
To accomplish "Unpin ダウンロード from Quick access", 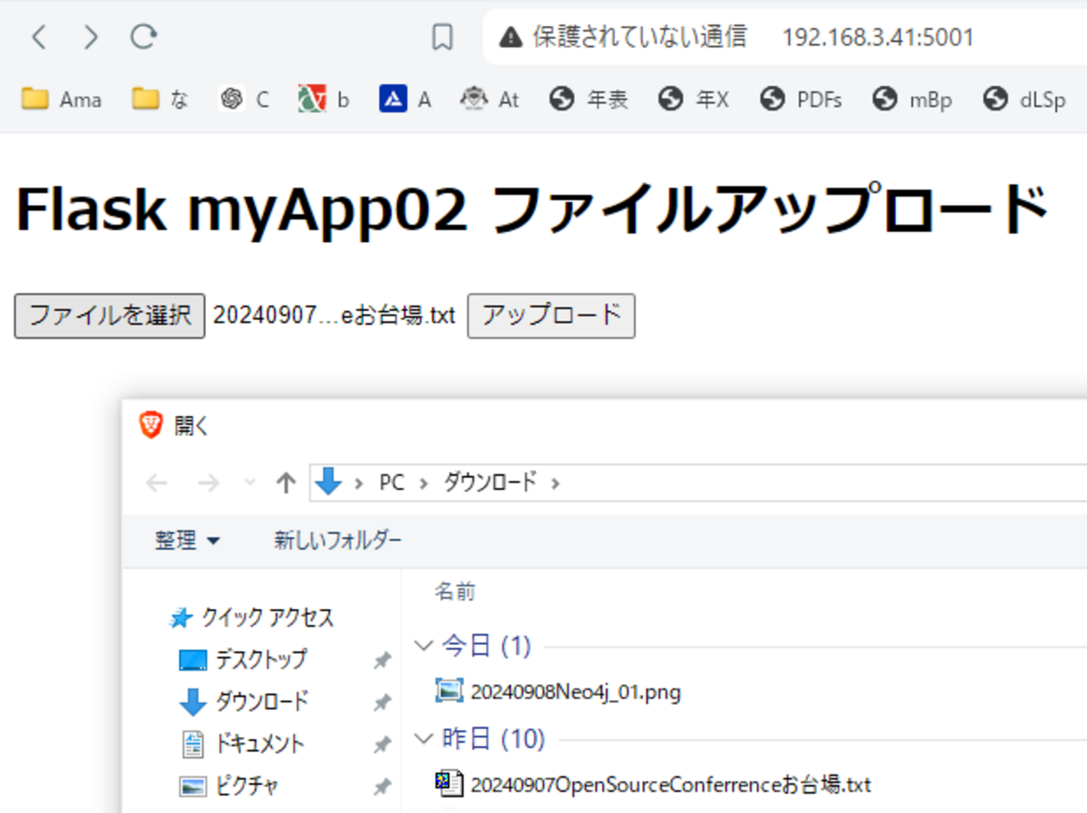I will (382, 703).
